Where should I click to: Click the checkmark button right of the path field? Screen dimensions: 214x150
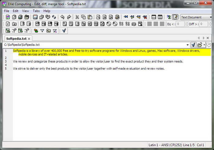tap(193, 45)
